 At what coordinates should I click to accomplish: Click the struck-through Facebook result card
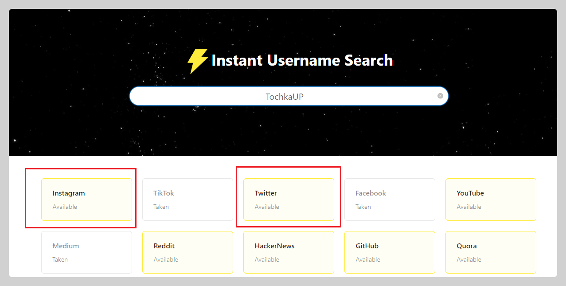coord(390,199)
